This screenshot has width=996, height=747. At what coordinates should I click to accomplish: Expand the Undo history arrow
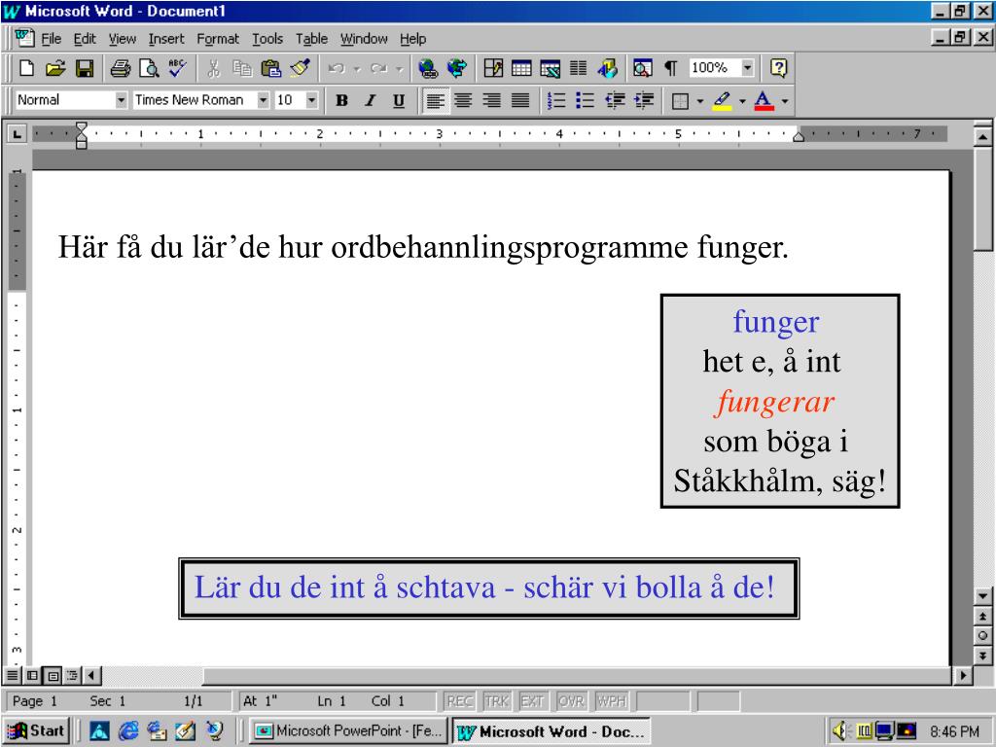coord(357,68)
